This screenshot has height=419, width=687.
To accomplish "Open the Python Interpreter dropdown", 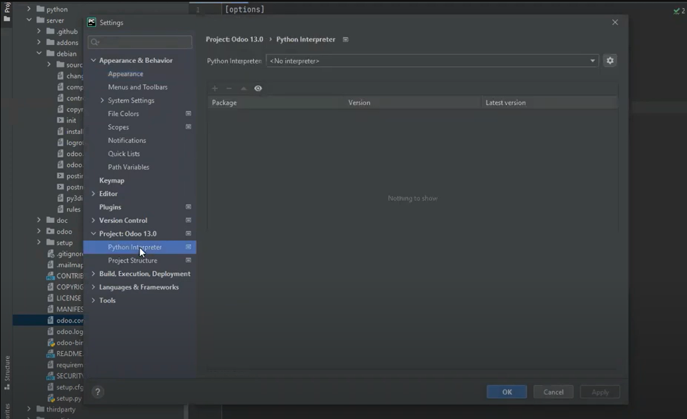I will coord(432,61).
